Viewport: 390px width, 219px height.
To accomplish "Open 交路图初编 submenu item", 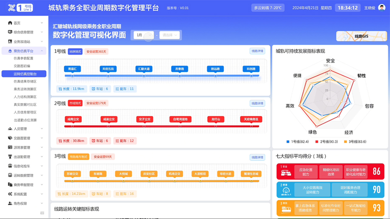I will (x=22, y=66).
